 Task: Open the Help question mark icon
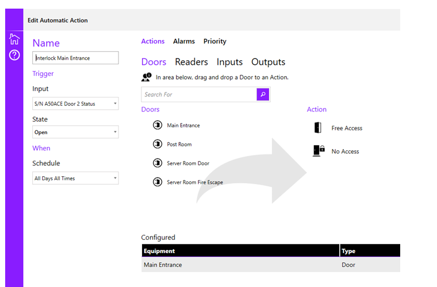coord(14,55)
